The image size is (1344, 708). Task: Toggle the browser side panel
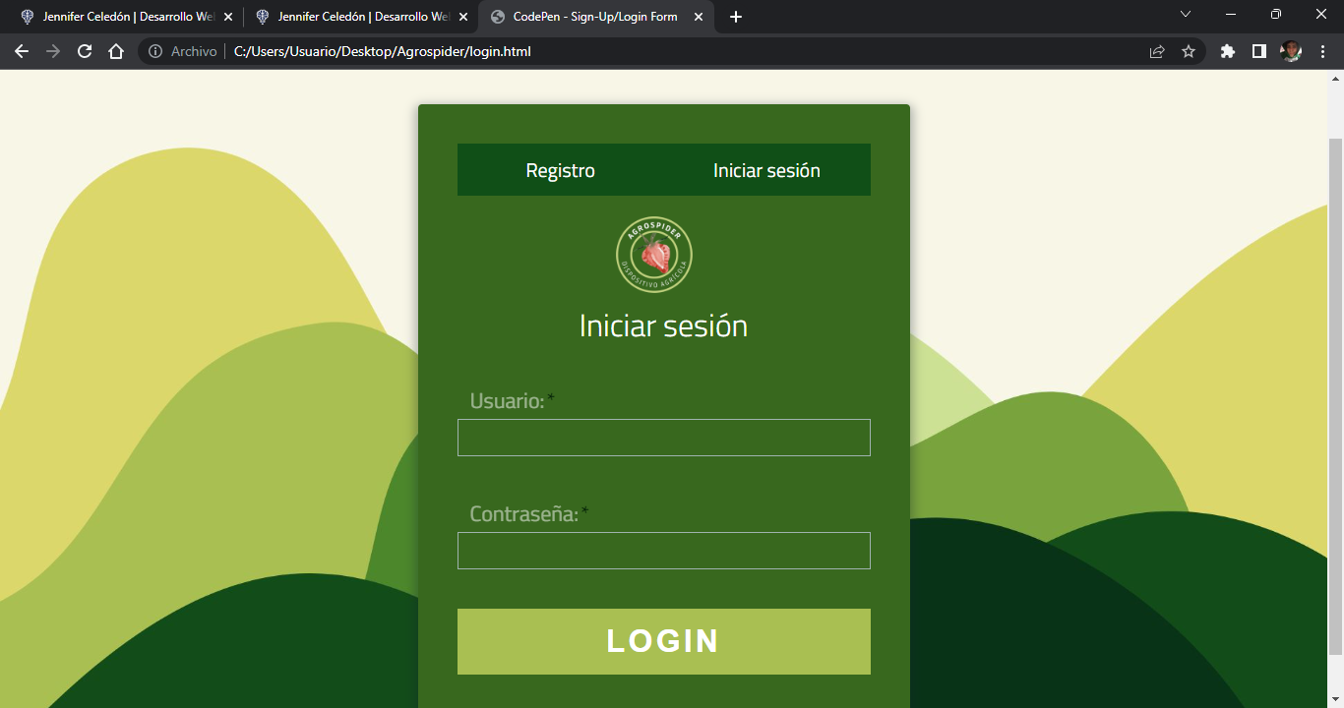coord(1258,51)
